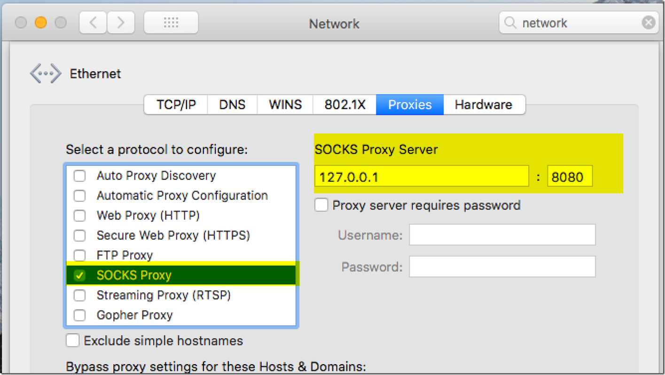Select the Proxies tab
The width and height of the screenshot is (665, 375).
(x=410, y=104)
